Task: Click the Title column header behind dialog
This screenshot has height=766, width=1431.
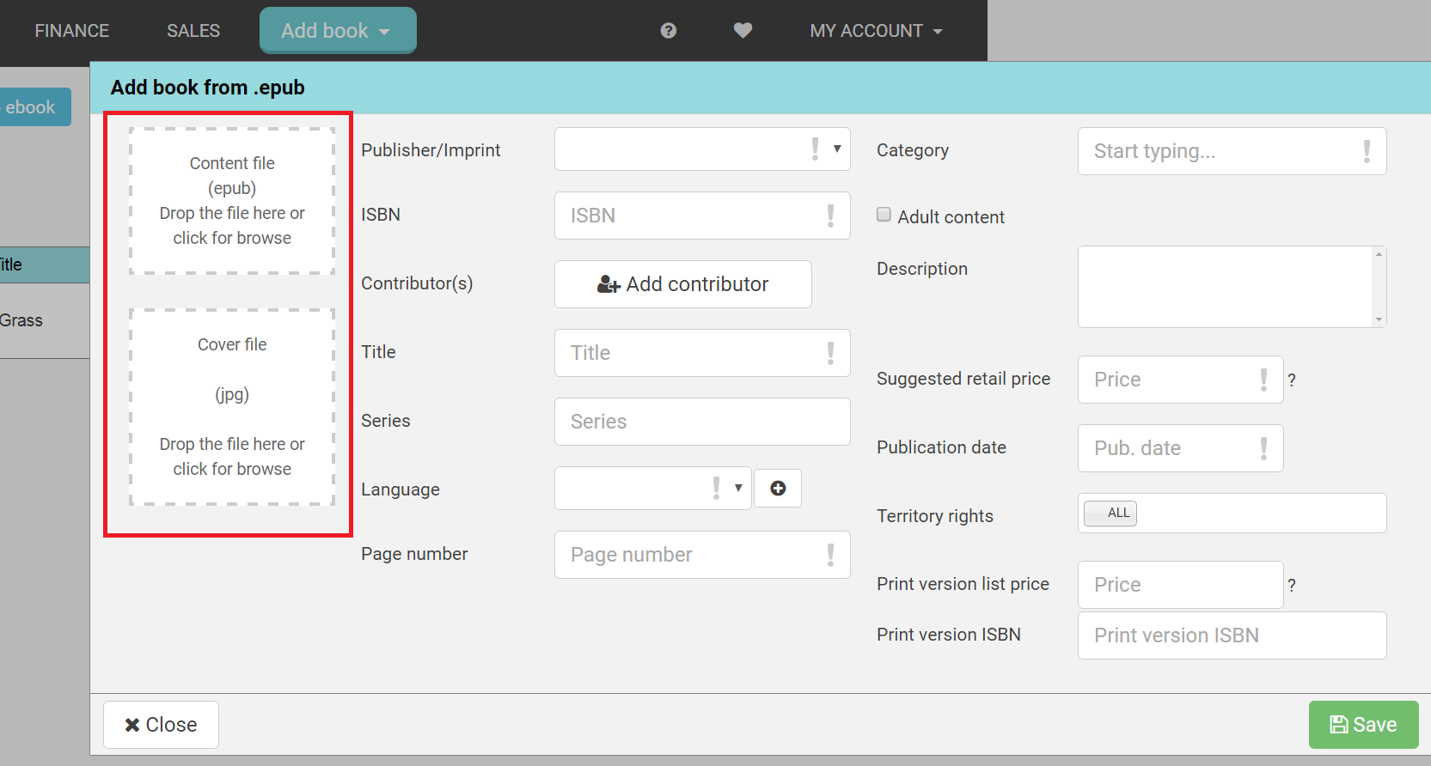Action: point(45,264)
